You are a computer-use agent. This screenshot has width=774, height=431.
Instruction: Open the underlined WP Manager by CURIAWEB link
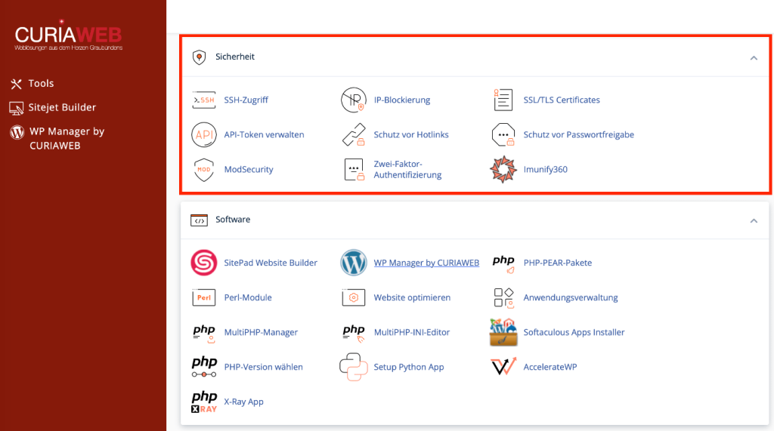(x=426, y=263)
